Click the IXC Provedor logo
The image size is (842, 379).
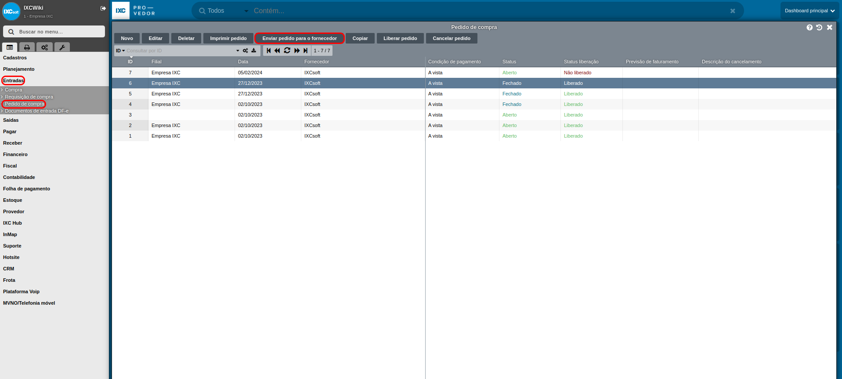pos(134,11)
